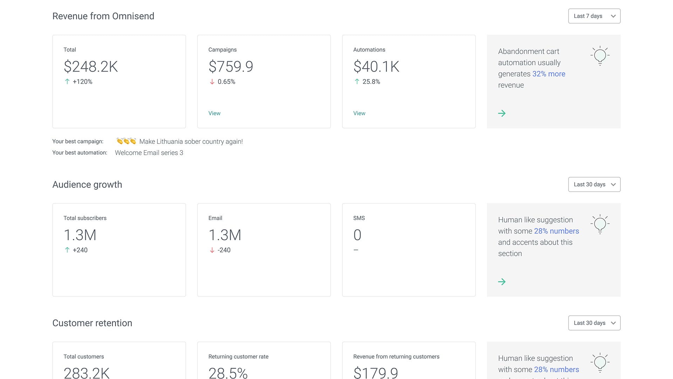
Task: Click 28% numbers link in Audience growth suggestion
Action: [556, 231]
